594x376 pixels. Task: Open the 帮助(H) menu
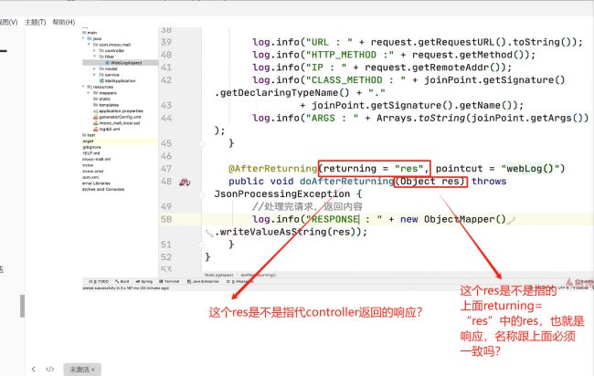coord(64,22)
